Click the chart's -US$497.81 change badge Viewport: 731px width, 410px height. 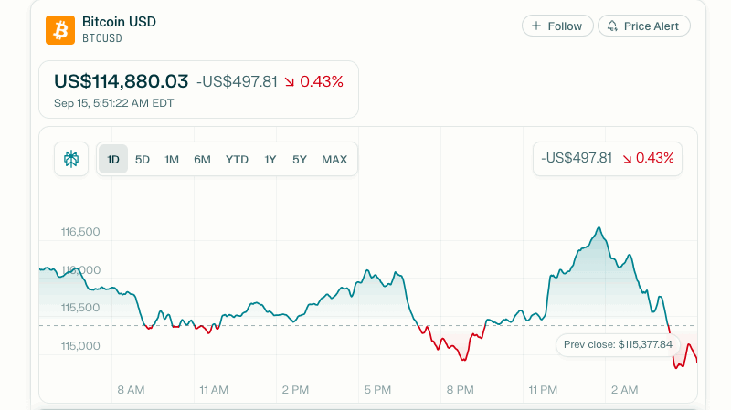pos(577,158)
